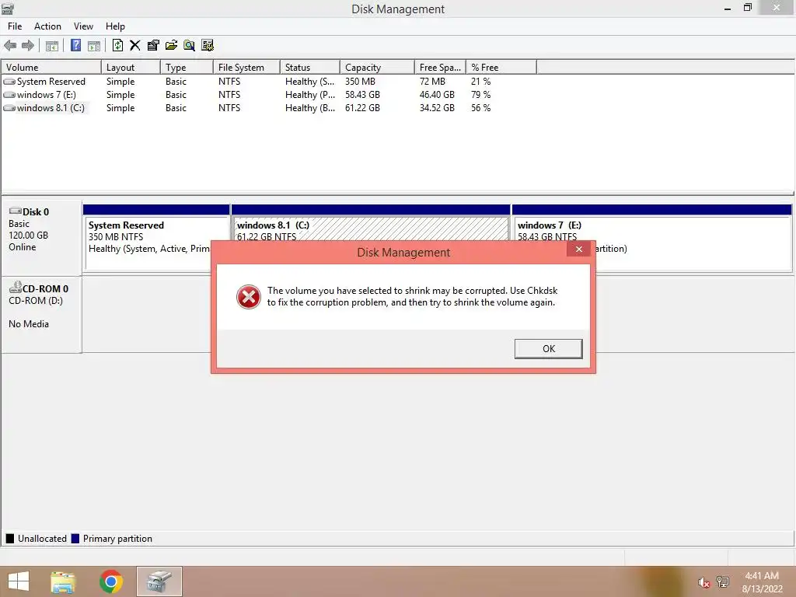796x597 pixels.
Task: Click the blue Primary partition legend swatch
Action: [x=75, y=539]
